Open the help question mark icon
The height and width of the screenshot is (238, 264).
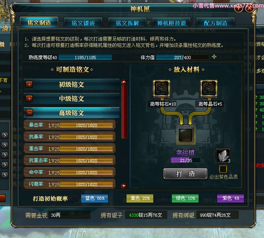click(238, 8)
